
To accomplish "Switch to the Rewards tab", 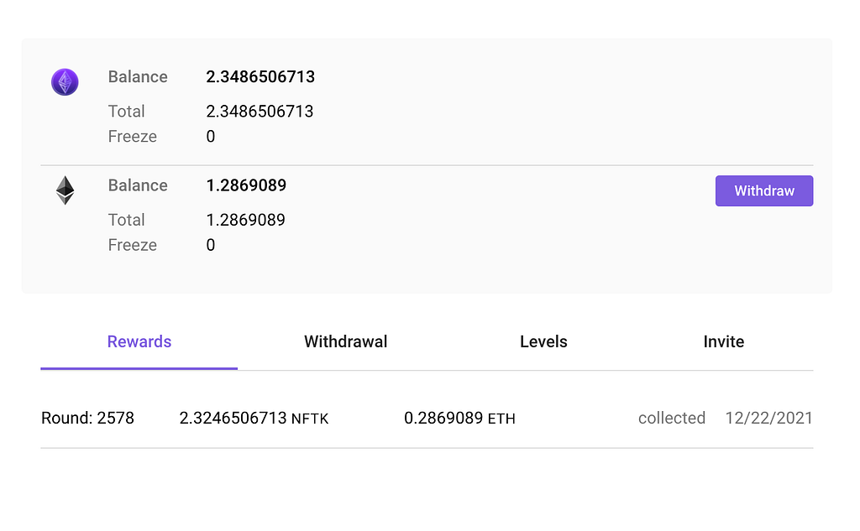I will pos(139,342).
